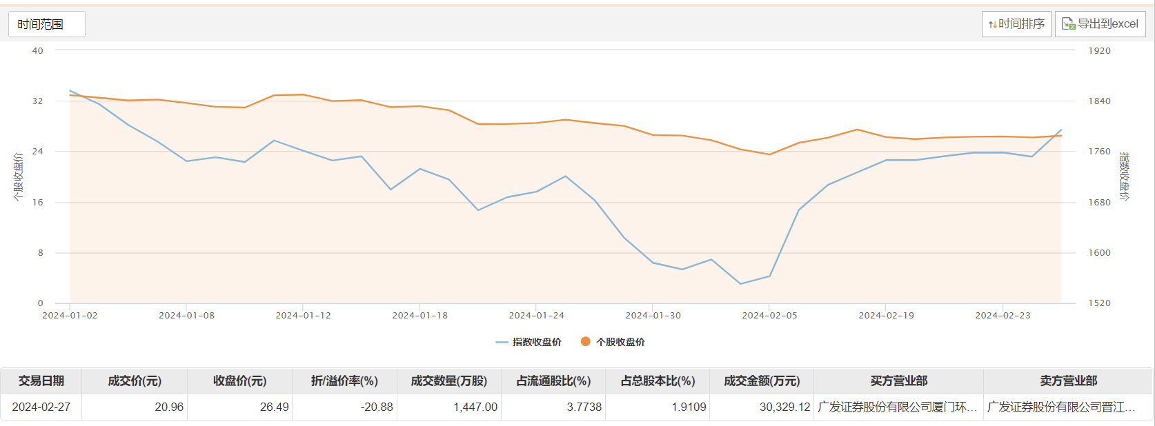This screenshot has height=426, width=1155.
Task: Click the float ratio cell 3.7738
Action: (553, 407)
